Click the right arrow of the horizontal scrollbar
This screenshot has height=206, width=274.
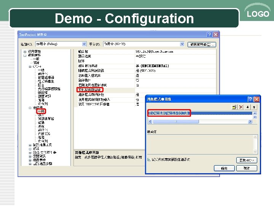250,121
